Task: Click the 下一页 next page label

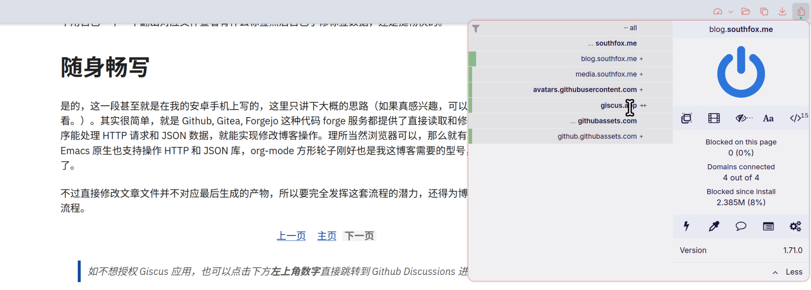Action: tap(359, 236)
